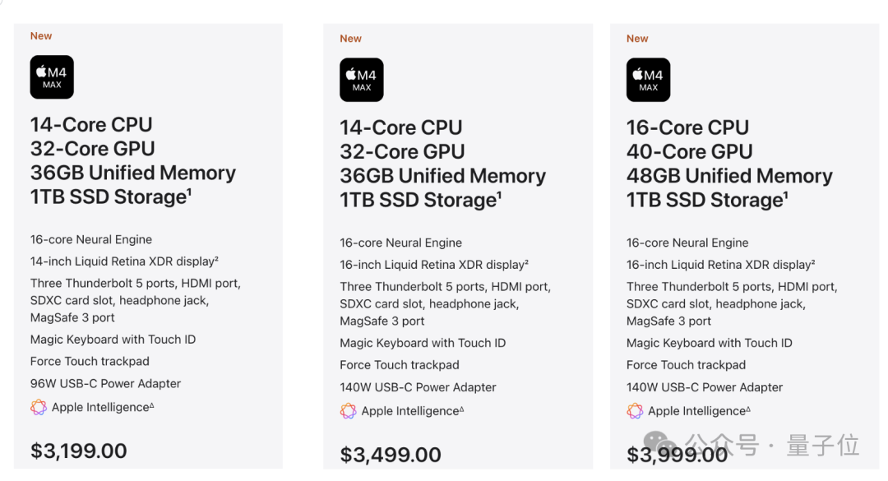Image resolution: width=888 pixels, height=481 pixels.
Task: Click the "量子位" watermark text
Action: tap(822, 445)
